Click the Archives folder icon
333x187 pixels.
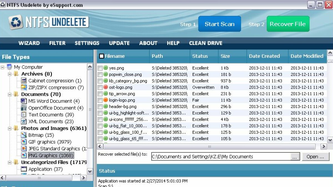coord(17,74)
